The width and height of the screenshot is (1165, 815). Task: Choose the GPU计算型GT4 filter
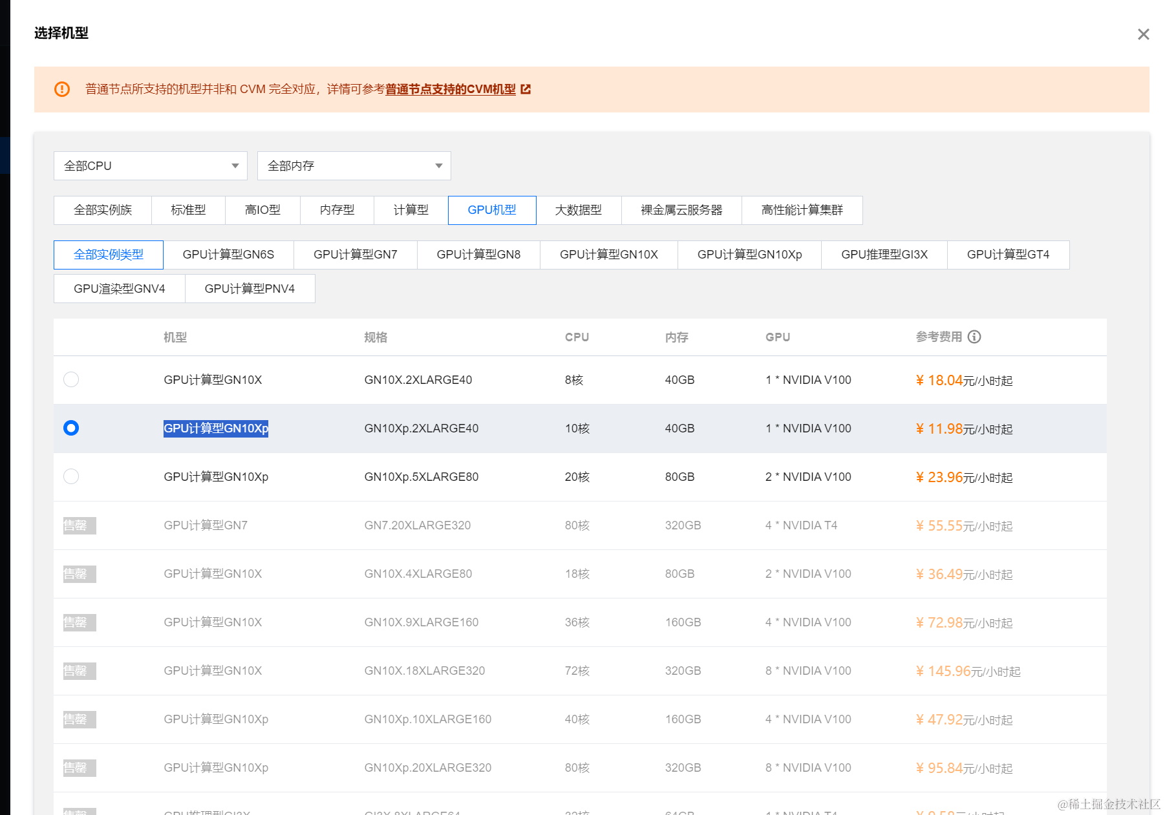(1008, 255)
